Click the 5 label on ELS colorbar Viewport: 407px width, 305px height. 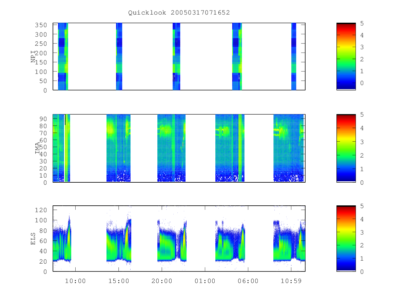tap(362, 206)
